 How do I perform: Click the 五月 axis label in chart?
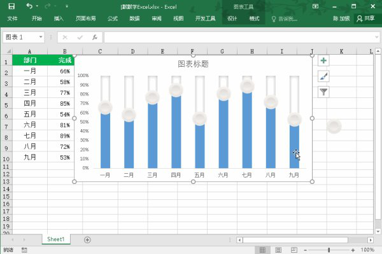[199, 175]
